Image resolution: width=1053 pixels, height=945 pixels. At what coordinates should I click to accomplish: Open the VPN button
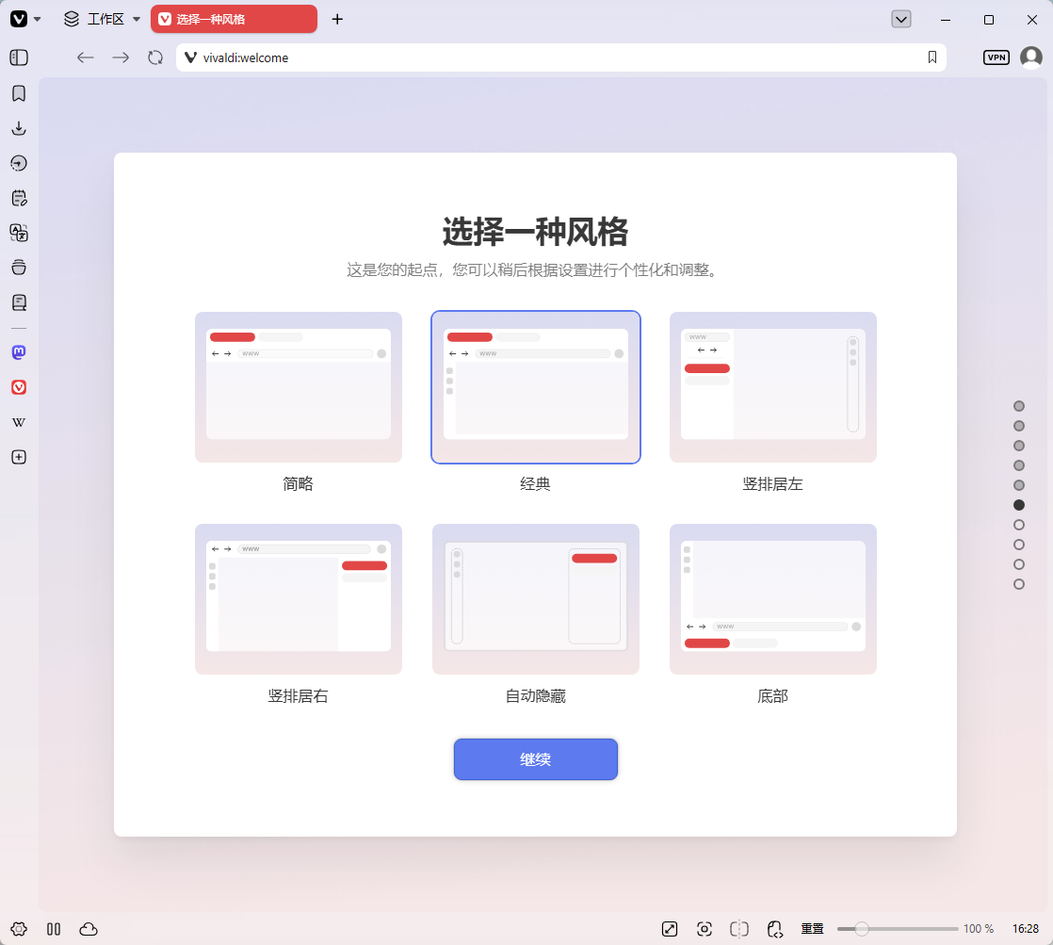[996, 57]
